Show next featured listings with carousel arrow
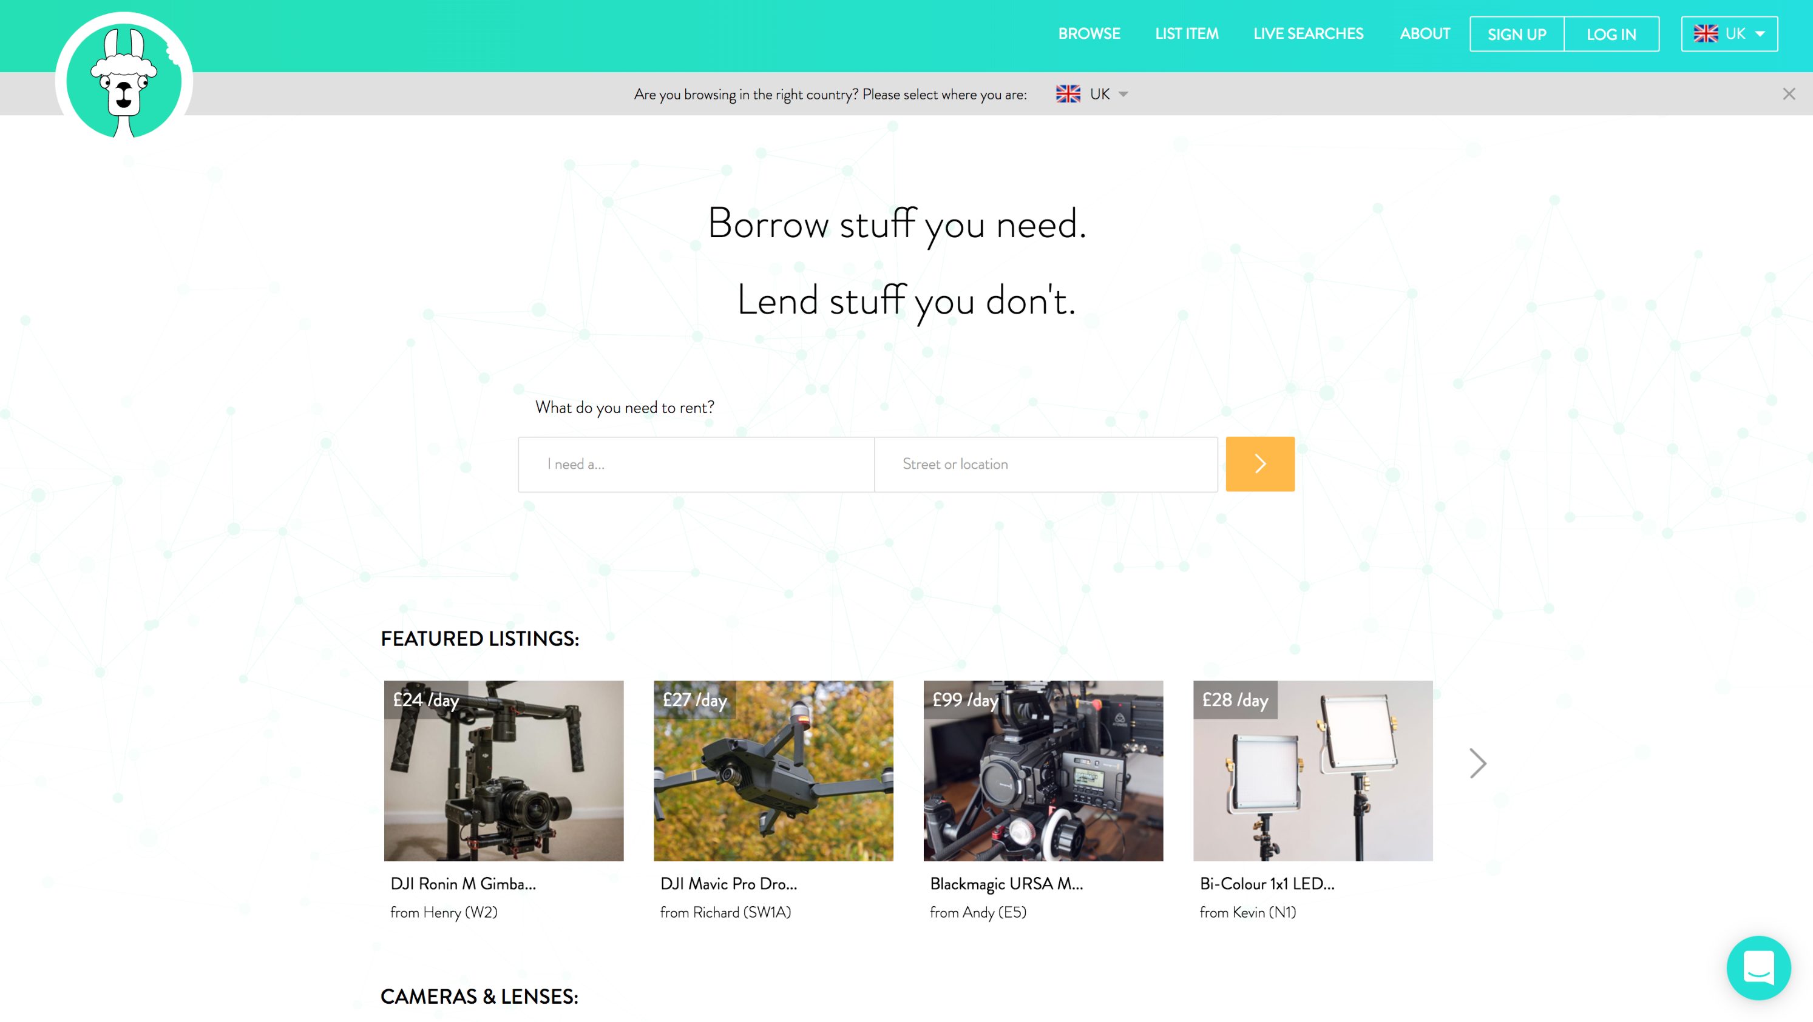Screen dimensions: 1813x1022 point(1477,763)
